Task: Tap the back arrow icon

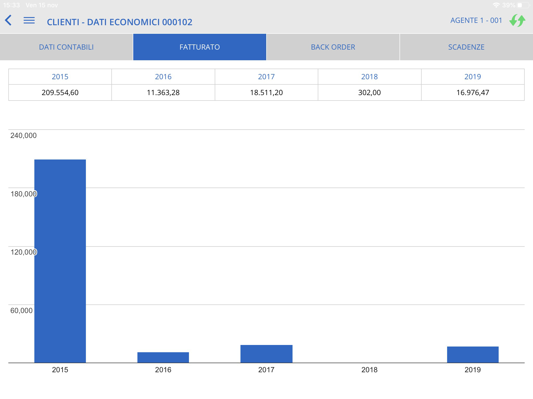Action: 8,20
